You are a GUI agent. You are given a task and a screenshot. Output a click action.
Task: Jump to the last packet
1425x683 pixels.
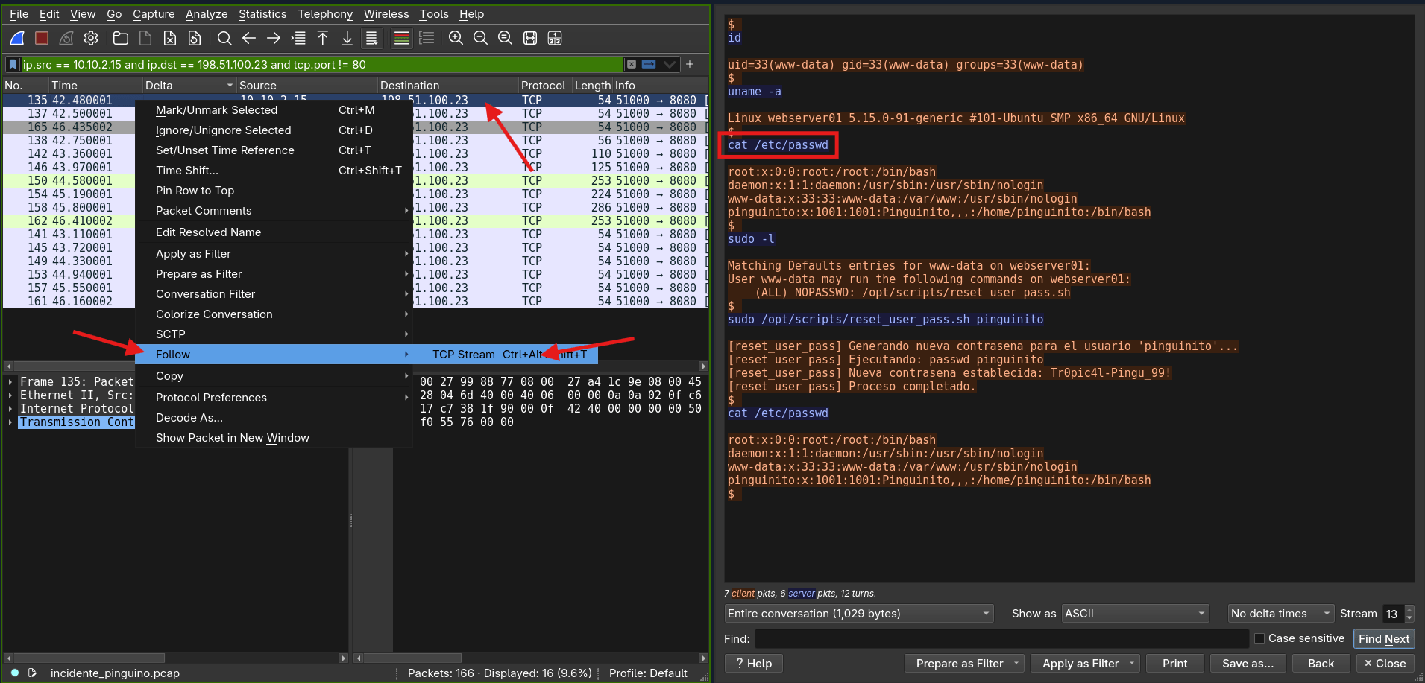pos(347,38)
